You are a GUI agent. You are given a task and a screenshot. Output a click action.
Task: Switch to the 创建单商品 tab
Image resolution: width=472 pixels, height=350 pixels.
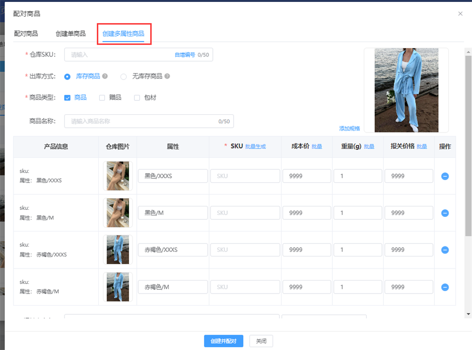pyautogui.click(x=71, y=33)
